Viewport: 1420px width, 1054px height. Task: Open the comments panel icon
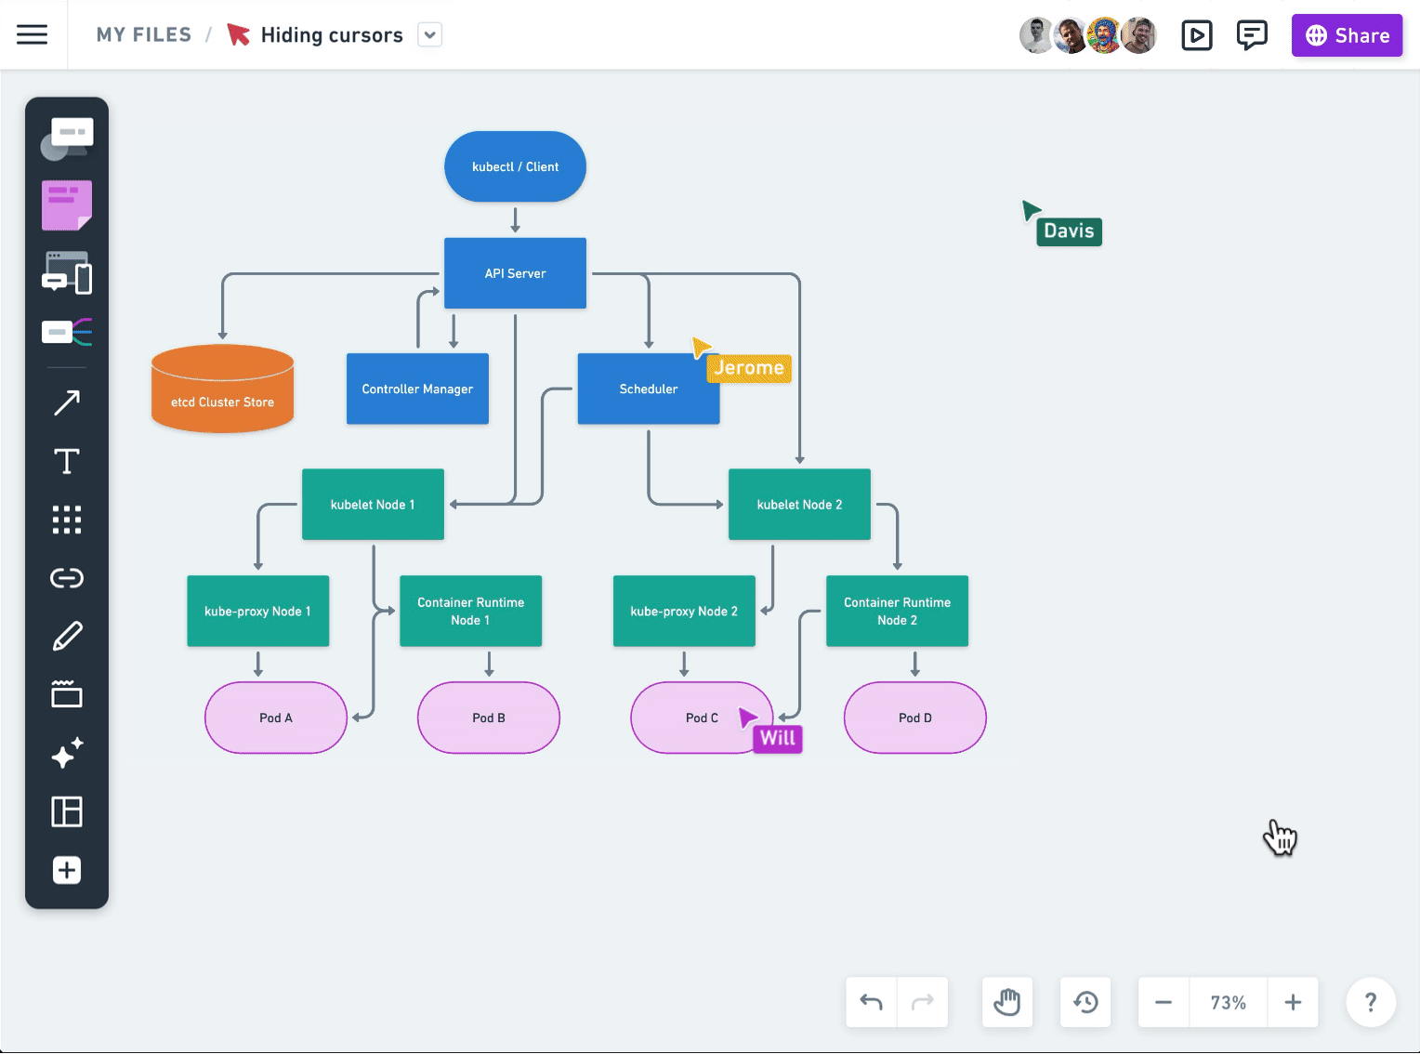[1252, 35]
